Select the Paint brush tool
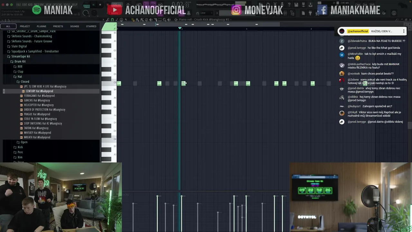Image resolution: width=412 pixels, height=232 pixels. [137, 20]
